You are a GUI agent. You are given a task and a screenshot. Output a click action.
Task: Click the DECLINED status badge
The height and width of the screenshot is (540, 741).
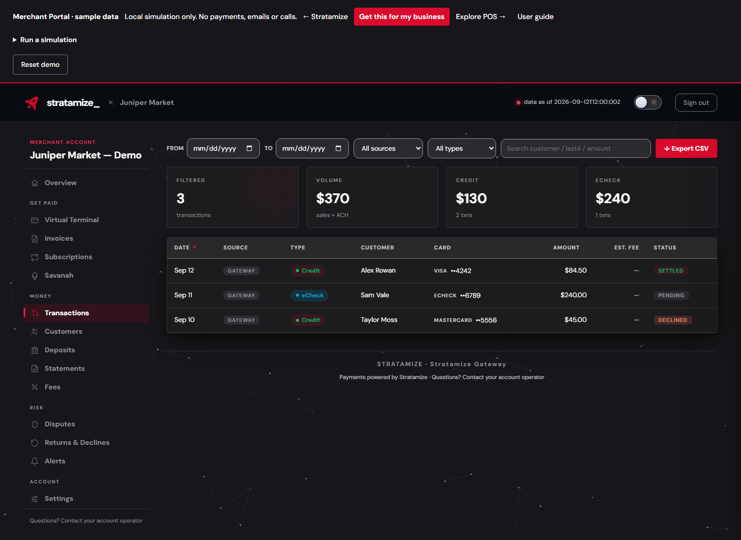[x=673, y=320]
